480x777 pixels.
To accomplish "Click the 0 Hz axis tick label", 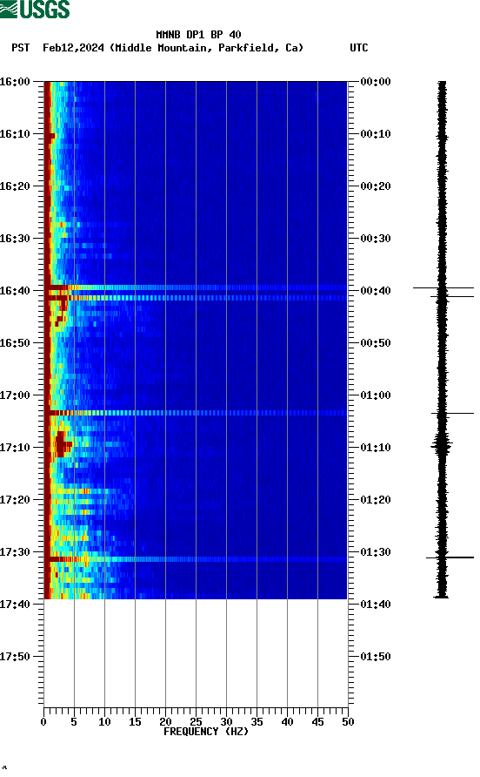I will click(43, 722).
